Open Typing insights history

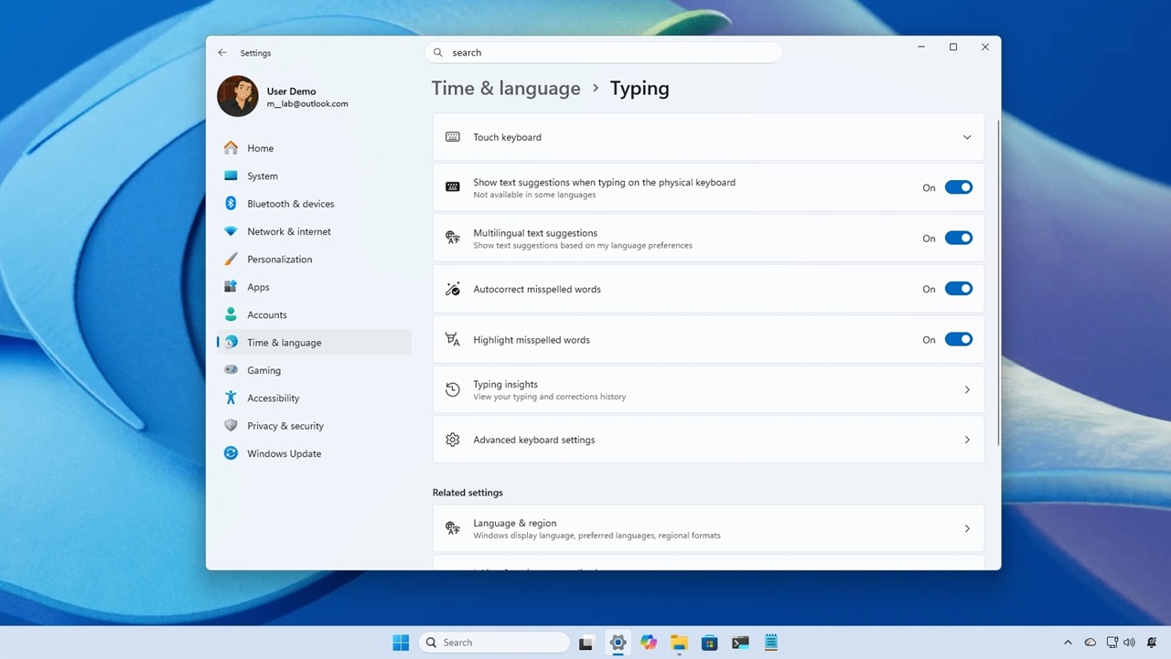pos(707,389)
